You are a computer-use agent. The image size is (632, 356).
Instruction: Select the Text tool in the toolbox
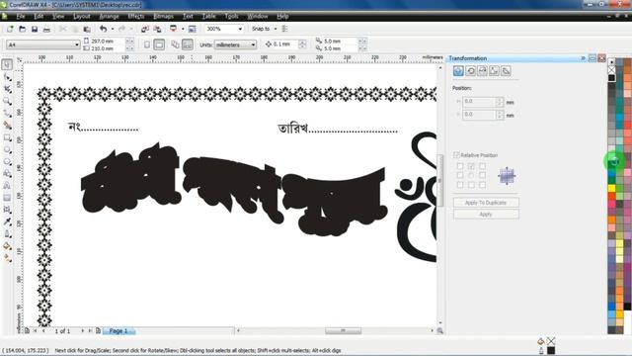point(7,186)
